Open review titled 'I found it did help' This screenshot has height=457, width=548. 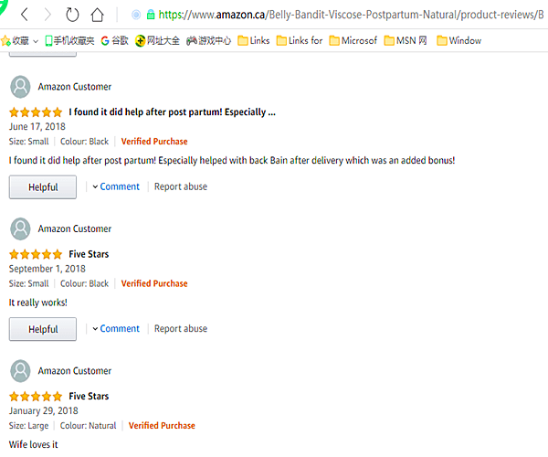172,112
